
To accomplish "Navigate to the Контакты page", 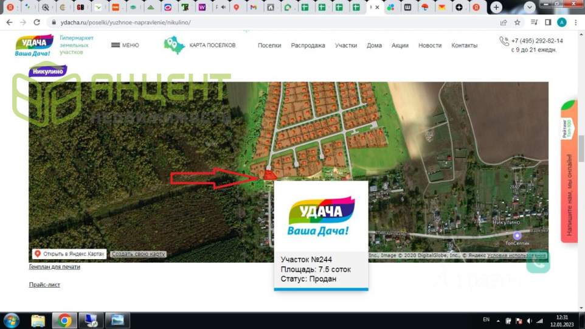I will pos(465,46).
